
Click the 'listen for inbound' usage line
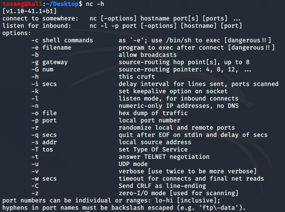[x=122, y=26]
